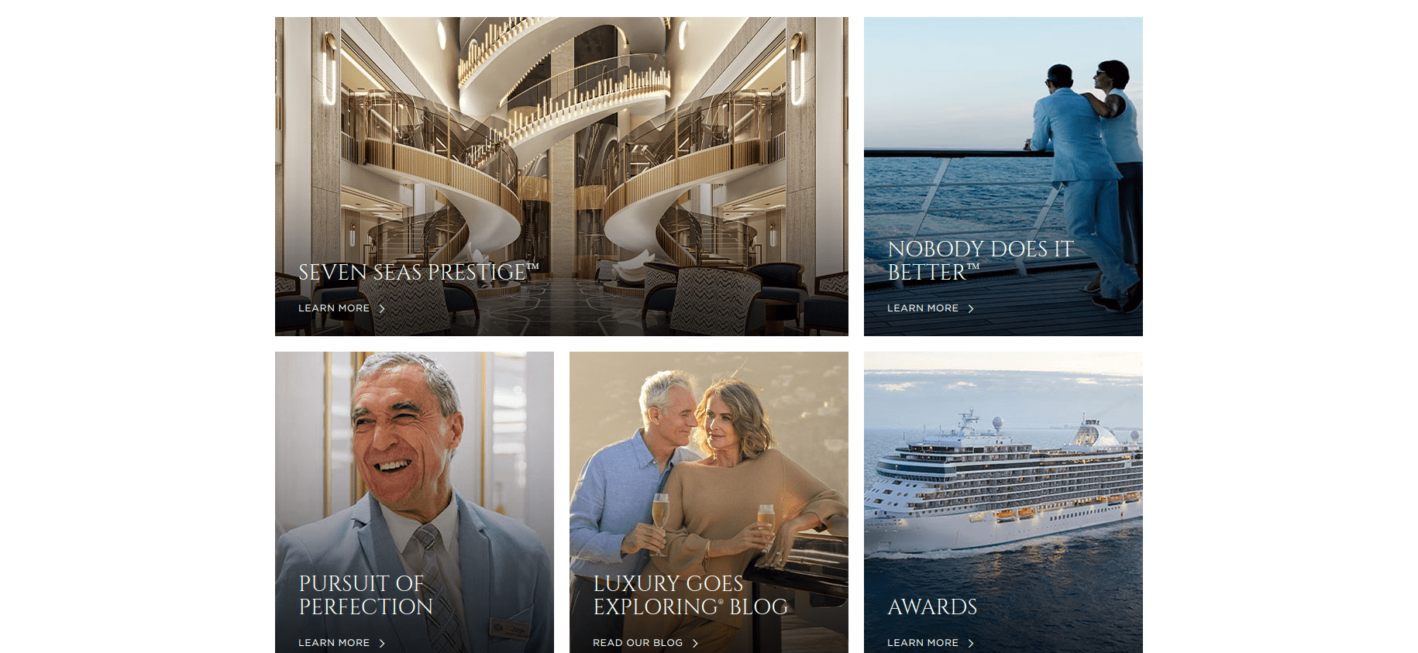This screenshot has height=653, width=1418.
Task: Click the chevron next to Read Our Blog
Action: click(695, 643)
